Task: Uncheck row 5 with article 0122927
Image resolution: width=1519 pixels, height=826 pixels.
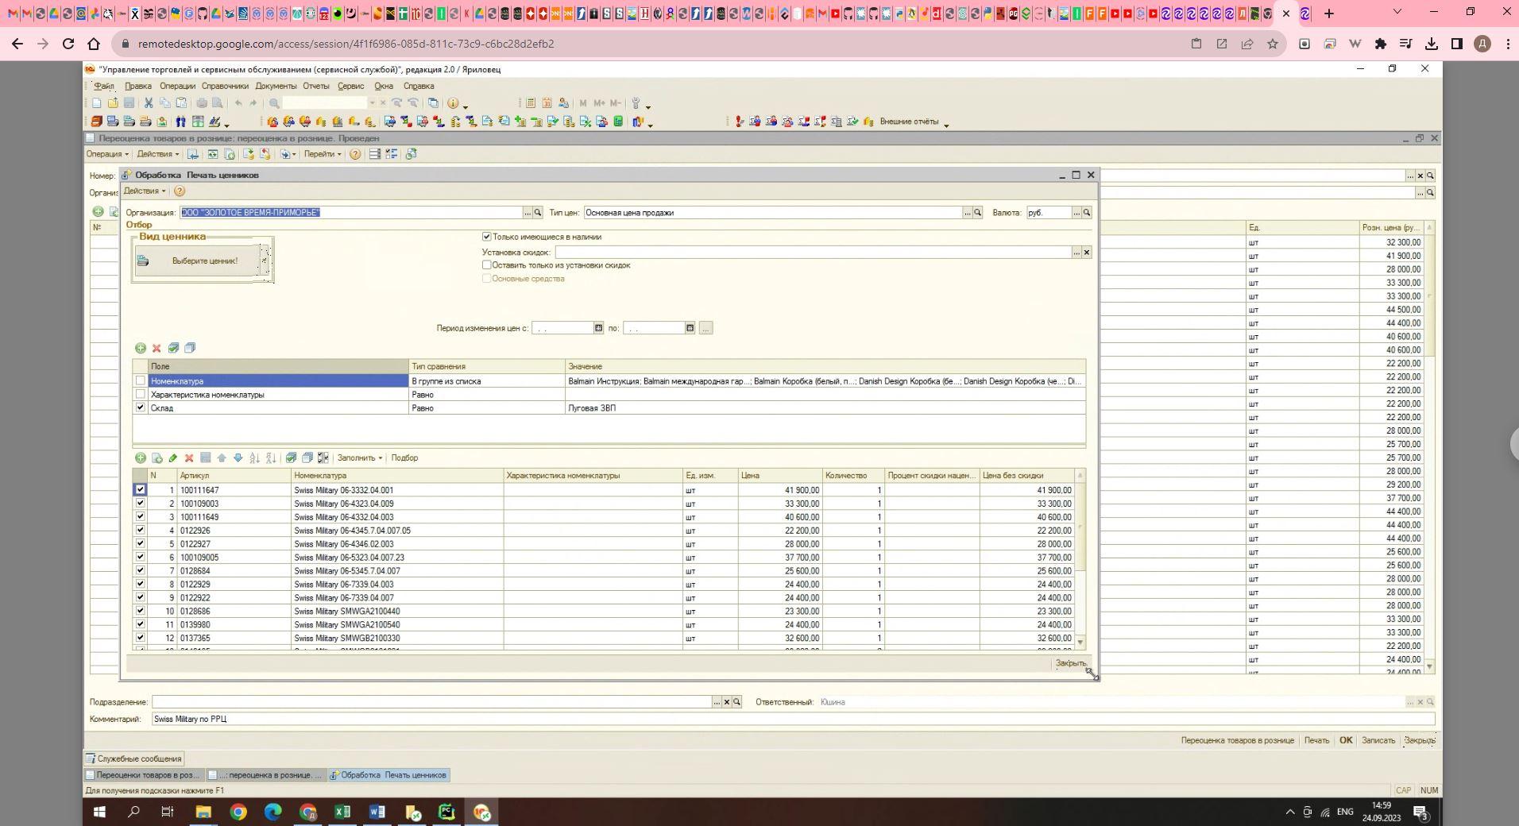Action: click(x=141, y=544)
